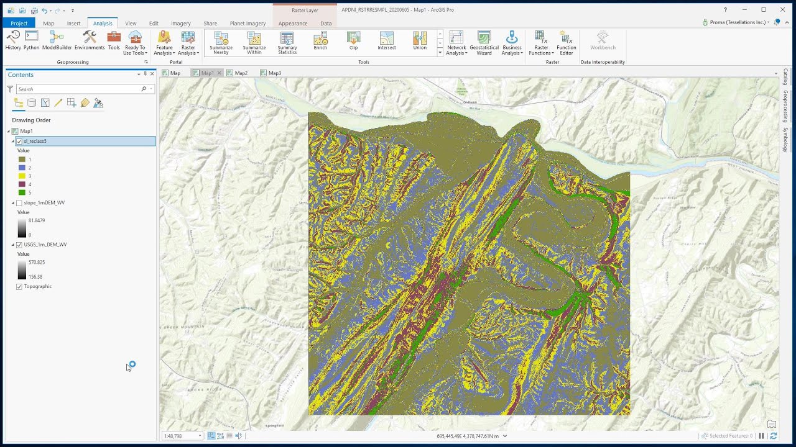Open Ready To Use Tools dropdown
The height and width of the screenshot is (447, 796).
[x=135, y=43]
